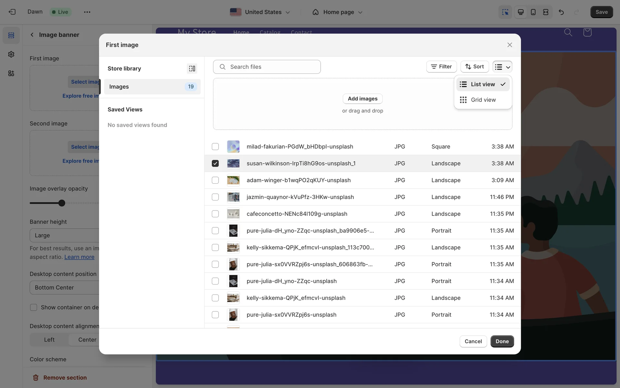Select the Images library tab

(152, 87)
